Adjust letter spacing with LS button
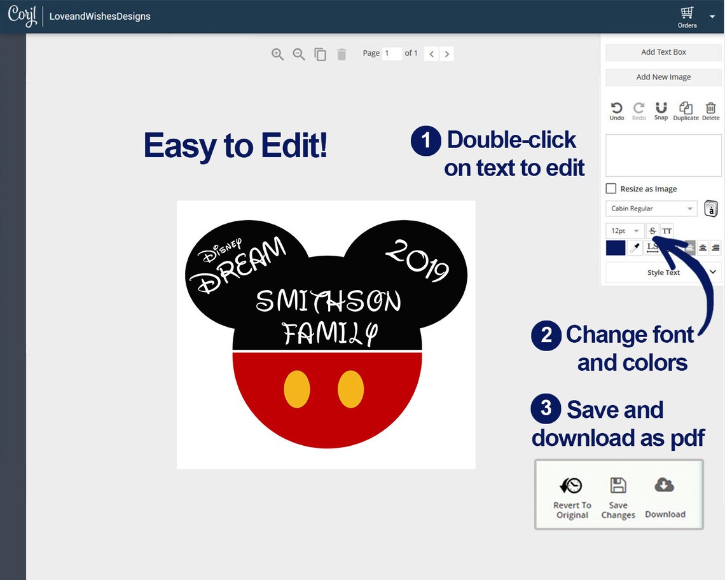 [x=652, y=248]
